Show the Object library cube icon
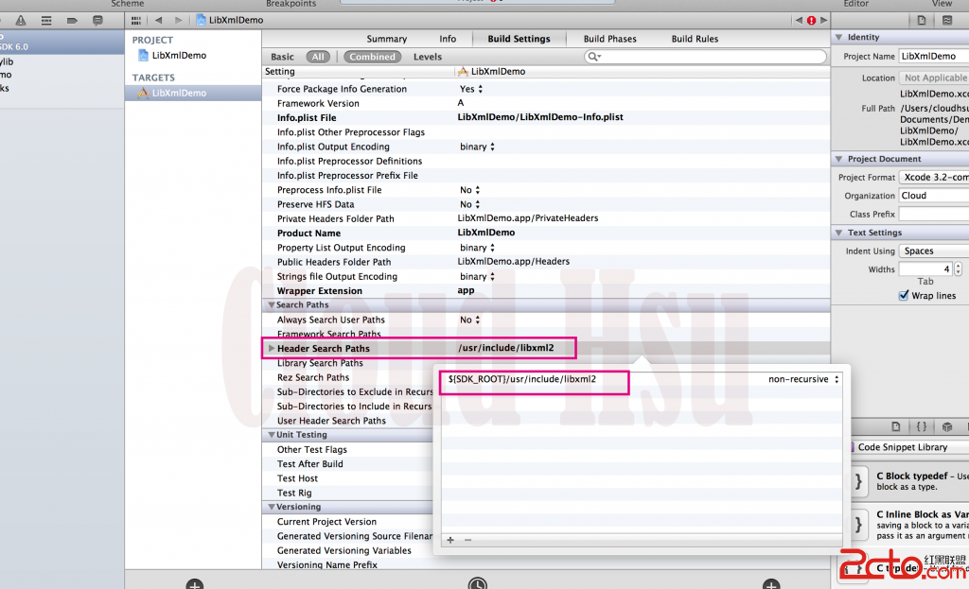Image resolution: width=969 pixels, height=589 pixels. point(947,426)
